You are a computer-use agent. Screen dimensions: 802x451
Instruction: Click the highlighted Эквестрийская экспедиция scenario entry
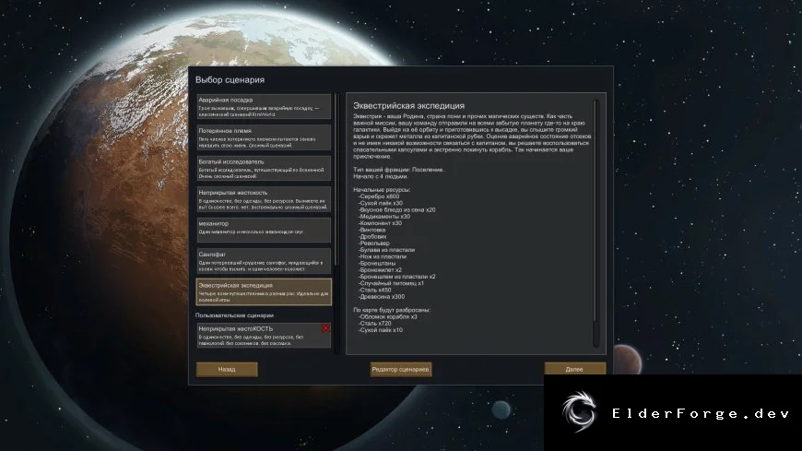pyautogui.click(x=264, y=291)
